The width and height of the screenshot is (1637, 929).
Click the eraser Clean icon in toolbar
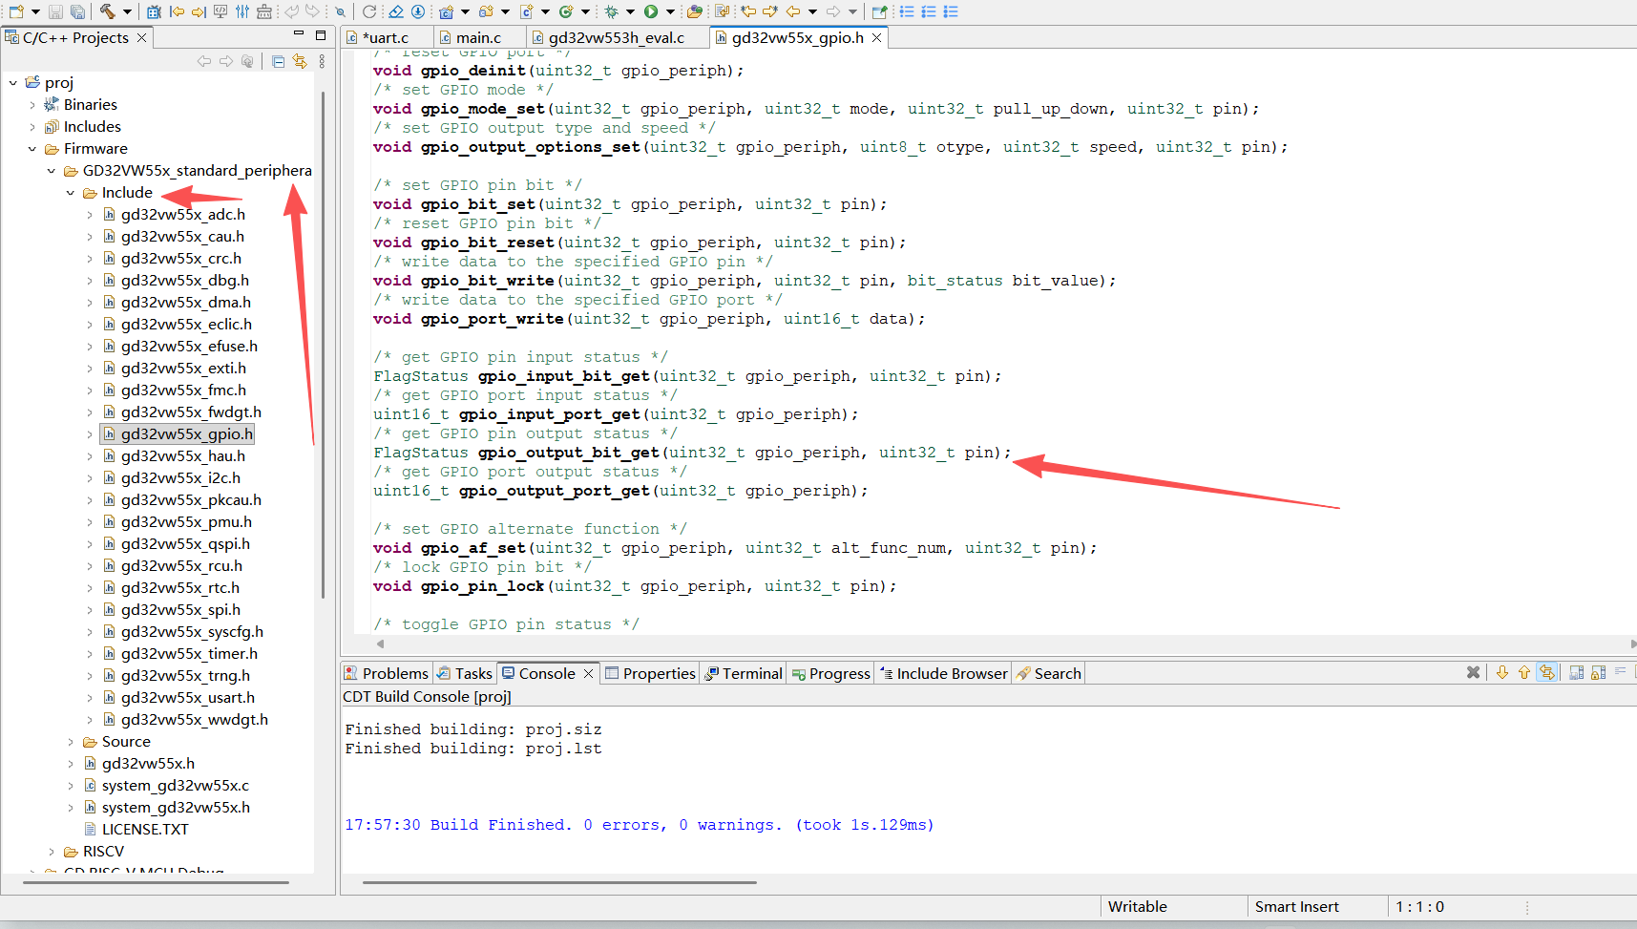[396, 11]
